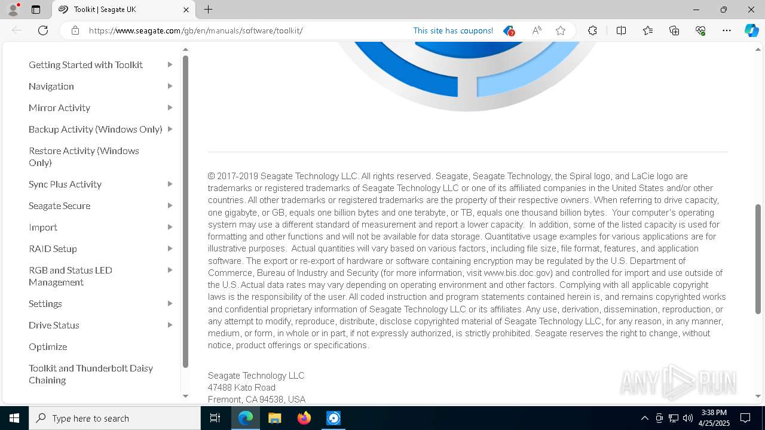Expand RGB and Status LED Management arrow
The image size is (765, 430).
point(170,270)
